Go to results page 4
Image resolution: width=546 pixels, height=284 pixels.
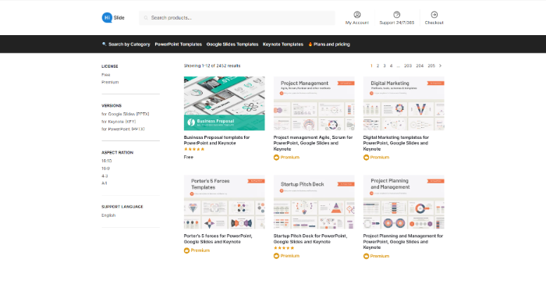coord(391,66)
